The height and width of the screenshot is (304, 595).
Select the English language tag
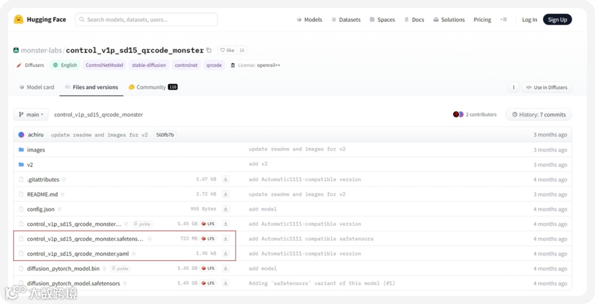coord(65,66)
